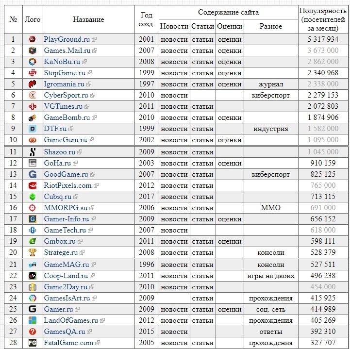
Task: Click the 'игры на двоих' cell
Action: pyautogui.click(x=271, y=276)
